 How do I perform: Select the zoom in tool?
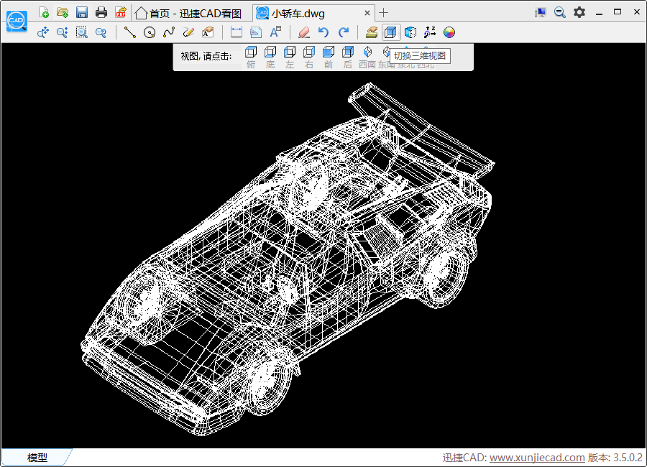(x=63, y=32)
